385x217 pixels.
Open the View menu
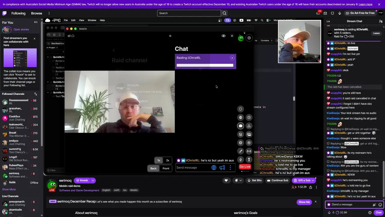(82, 20)
